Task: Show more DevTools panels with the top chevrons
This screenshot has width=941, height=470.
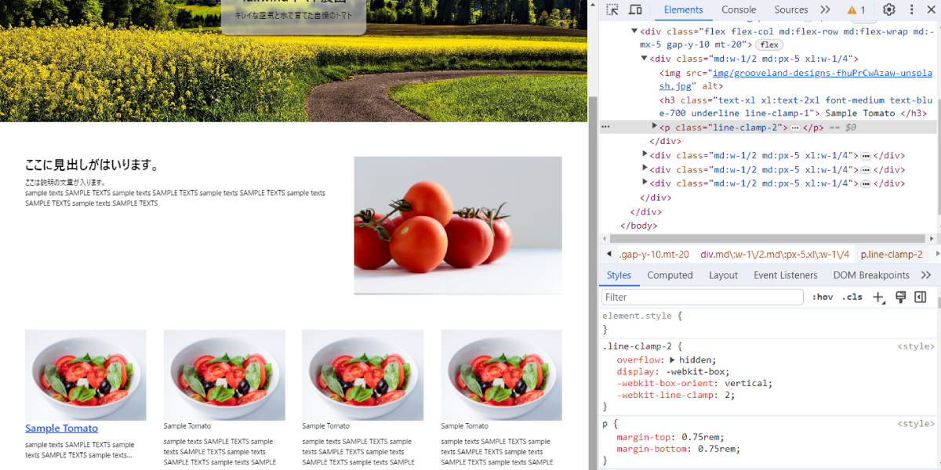Action: click(x=825, y=10)
